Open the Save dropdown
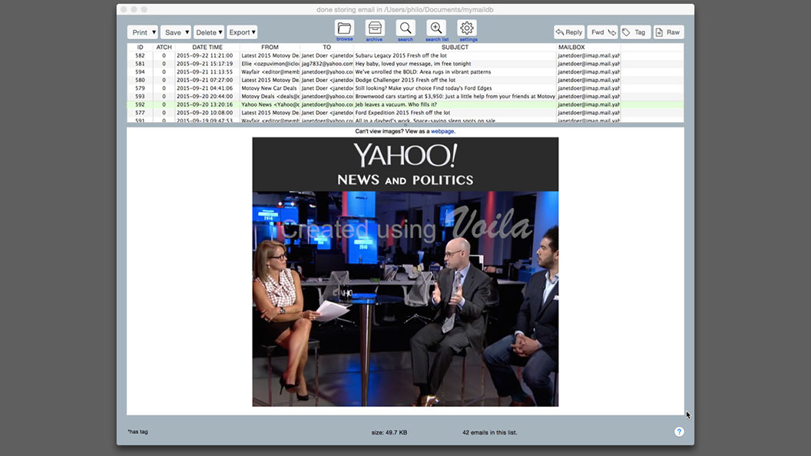 click(x=176, y=32)
